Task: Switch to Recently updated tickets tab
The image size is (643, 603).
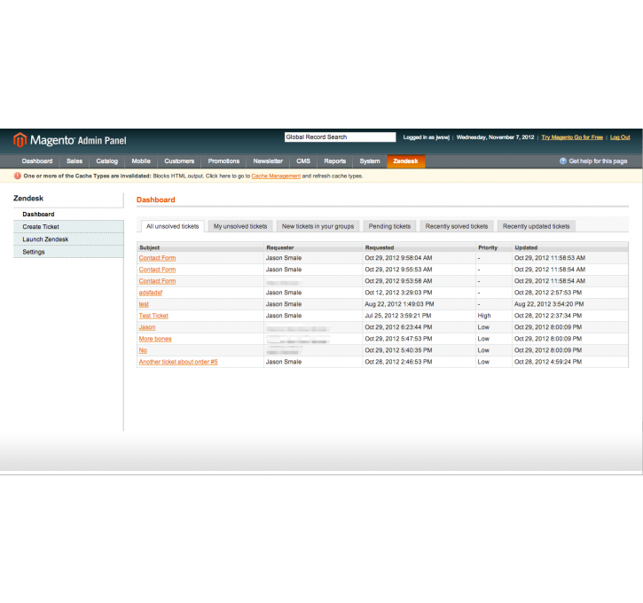Action: tap(537, 226)
